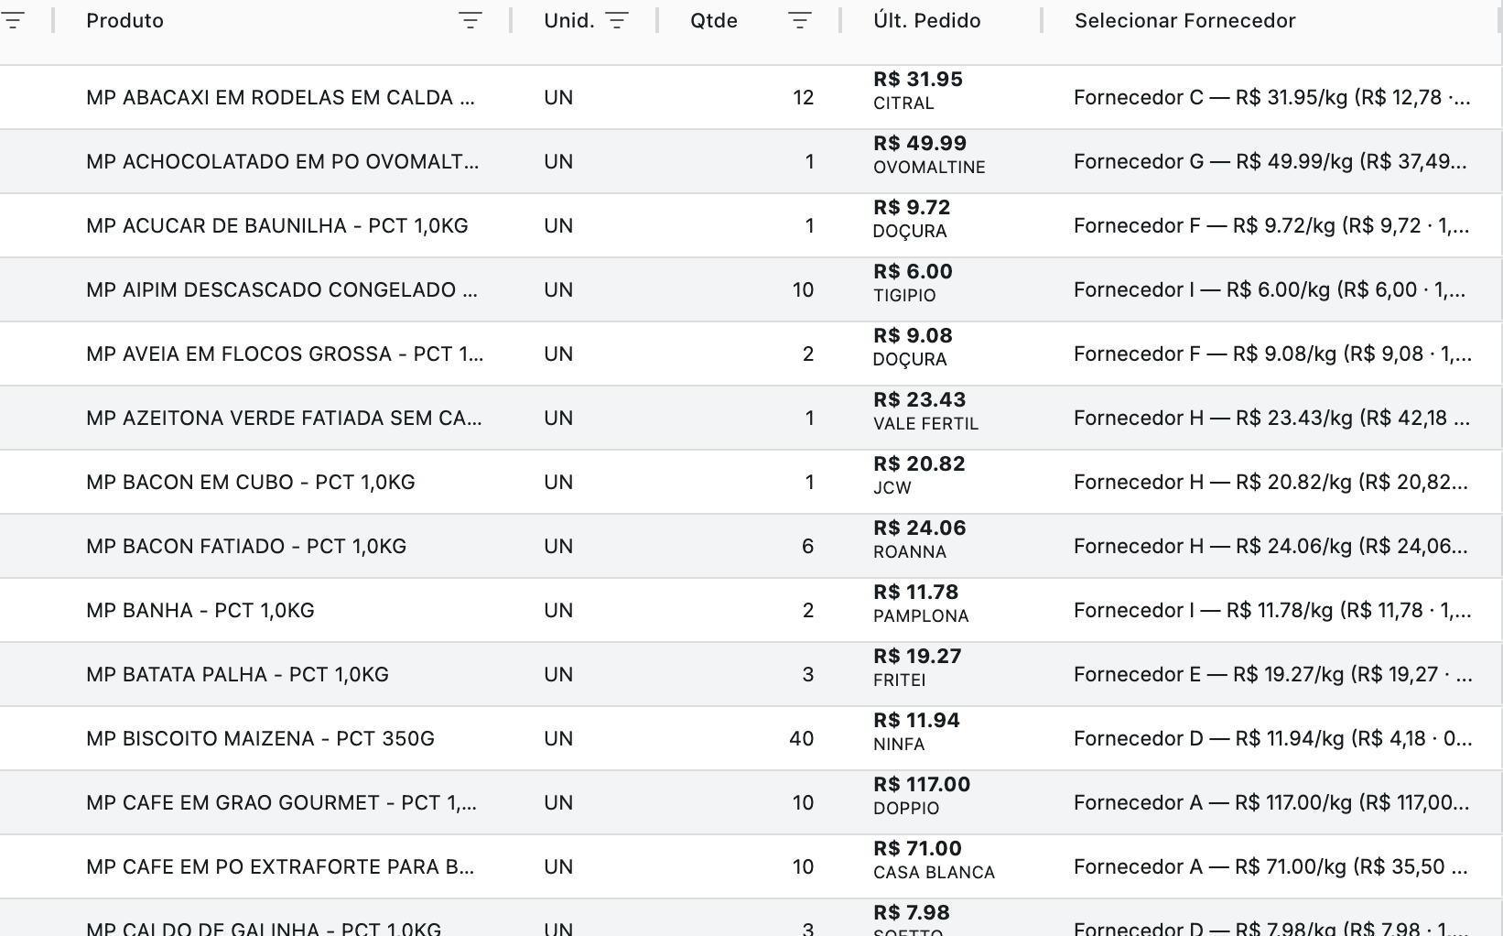
Task: Select product MP AVEIA EM FLOCOS GROSSA
Action: [x=285, y=354]
